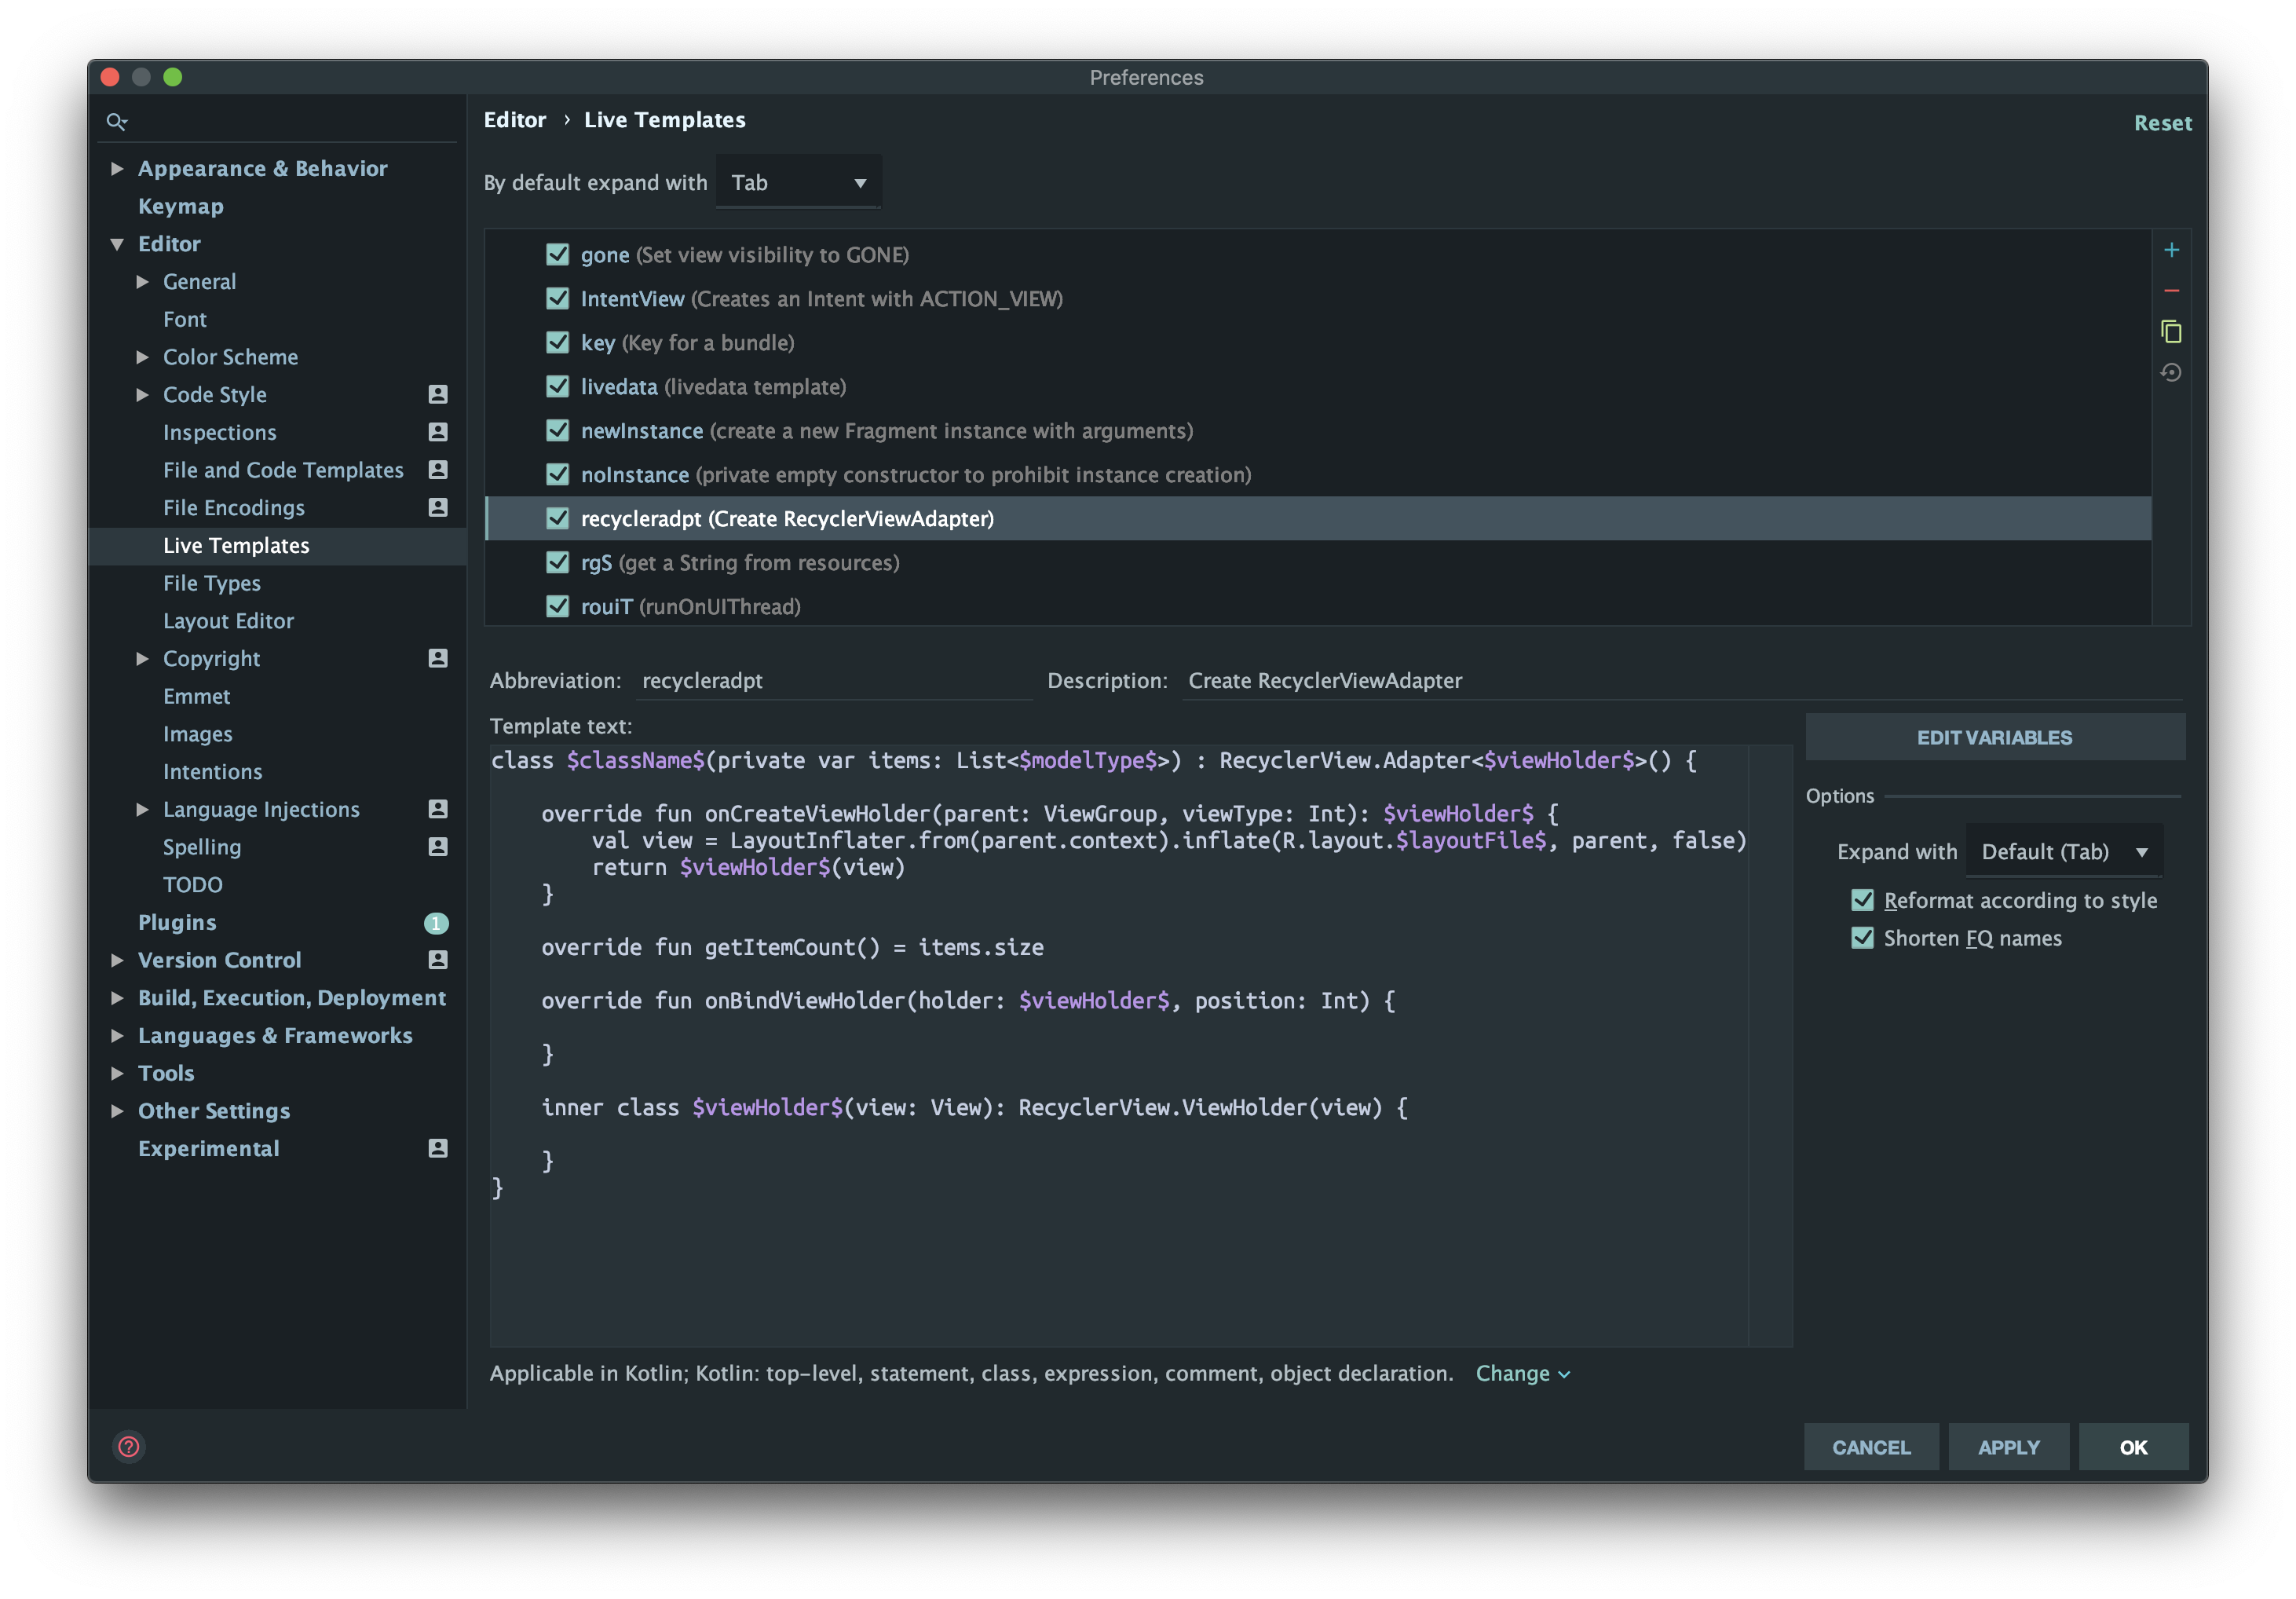Select File and Code Templates in sidebar

click(283, 470)
